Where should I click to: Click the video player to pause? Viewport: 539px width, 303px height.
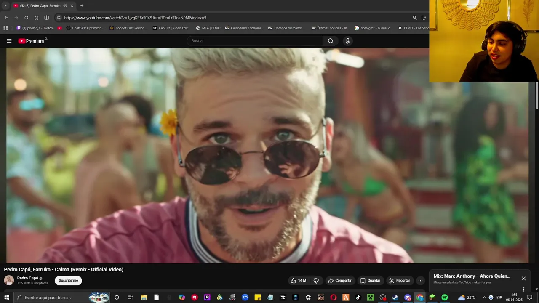[x=267, y=155]
